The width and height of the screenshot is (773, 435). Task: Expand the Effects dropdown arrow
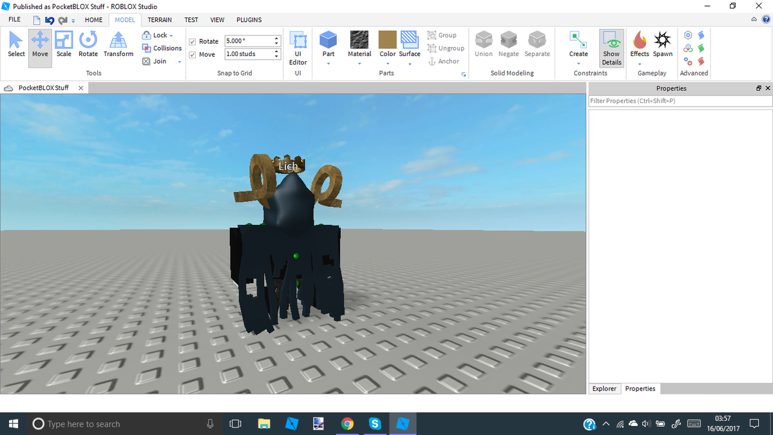pos(640,63)
